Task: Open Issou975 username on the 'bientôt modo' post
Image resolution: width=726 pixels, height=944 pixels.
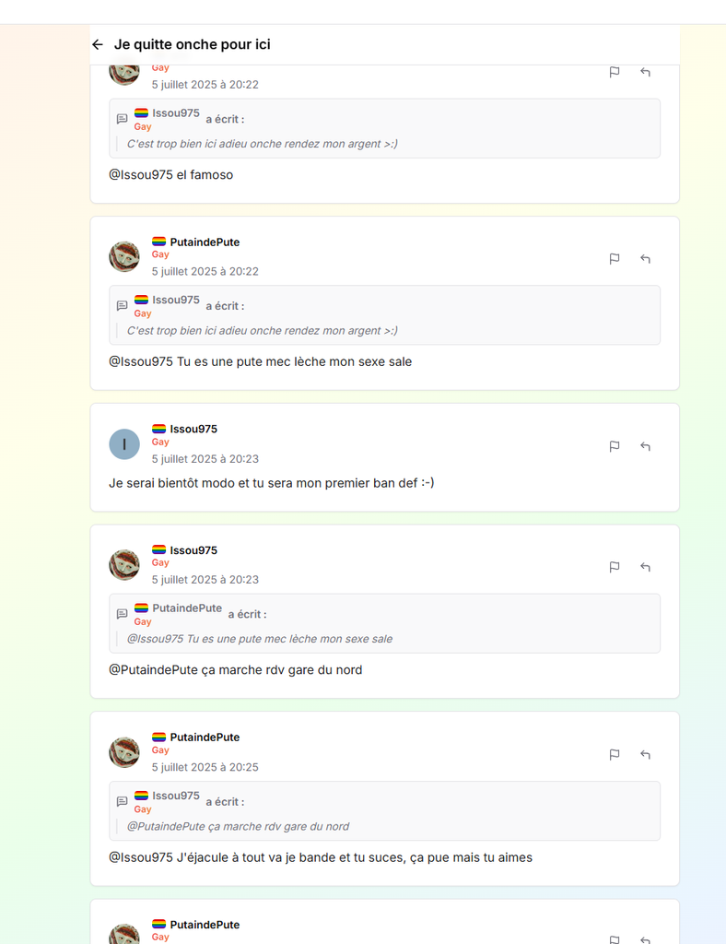Action: (193, 429)
